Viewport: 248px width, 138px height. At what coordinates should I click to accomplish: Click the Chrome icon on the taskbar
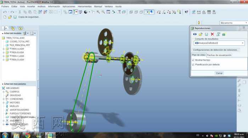click(27, 135)
